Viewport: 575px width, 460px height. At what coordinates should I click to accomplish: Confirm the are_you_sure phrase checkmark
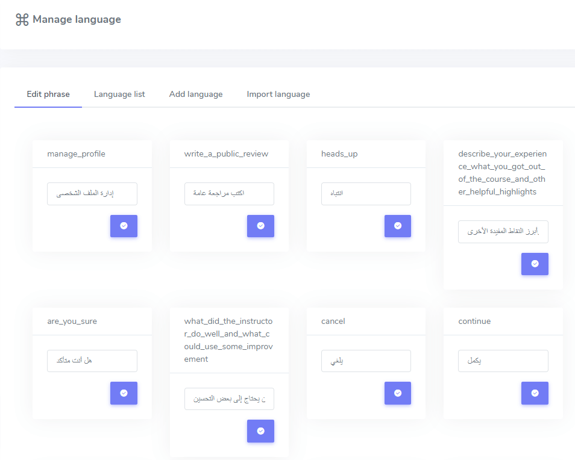(x=124, y=393)
